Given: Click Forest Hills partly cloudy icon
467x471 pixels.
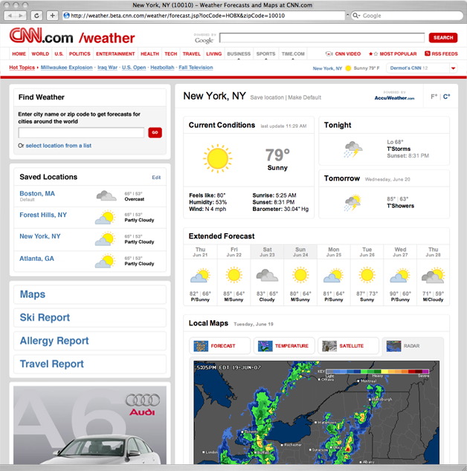Looking at the screenshot, I should pos(106,218).
